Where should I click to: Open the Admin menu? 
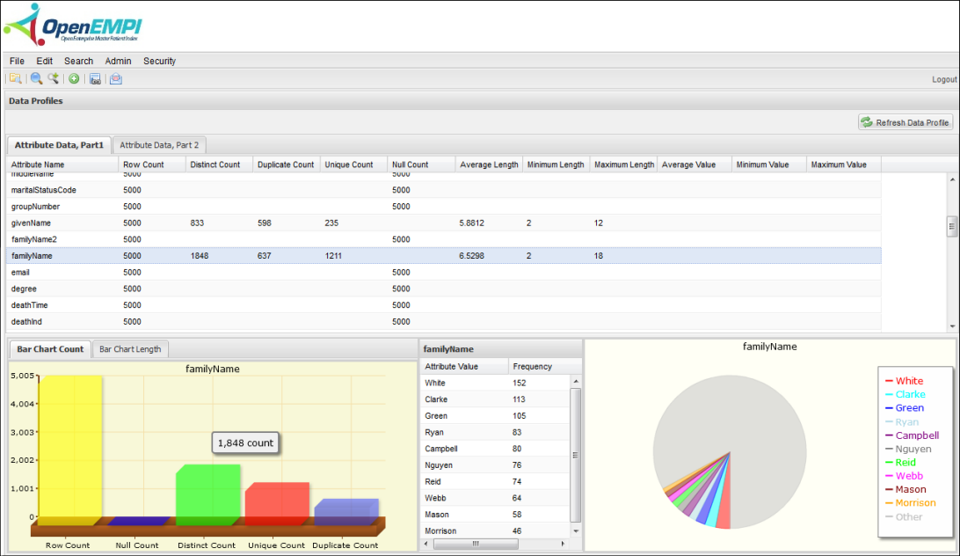tap(118, 61)
